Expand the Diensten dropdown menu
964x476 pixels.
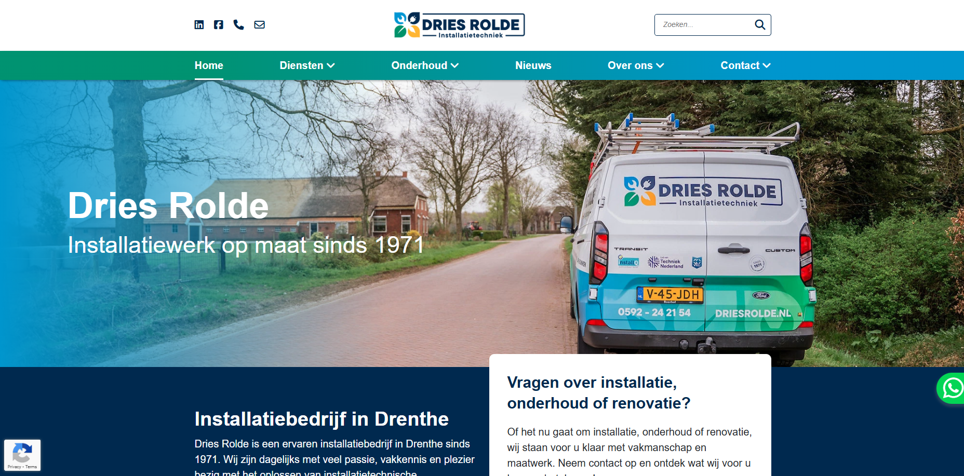pos(307,65)
